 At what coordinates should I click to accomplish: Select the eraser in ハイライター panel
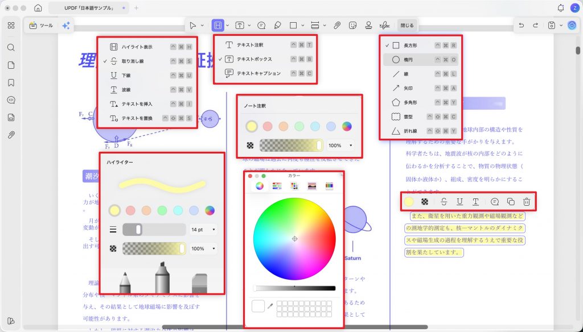(x=199, y=284)
